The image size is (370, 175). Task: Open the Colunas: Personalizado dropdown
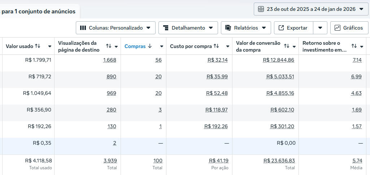[x=116, y=28]
